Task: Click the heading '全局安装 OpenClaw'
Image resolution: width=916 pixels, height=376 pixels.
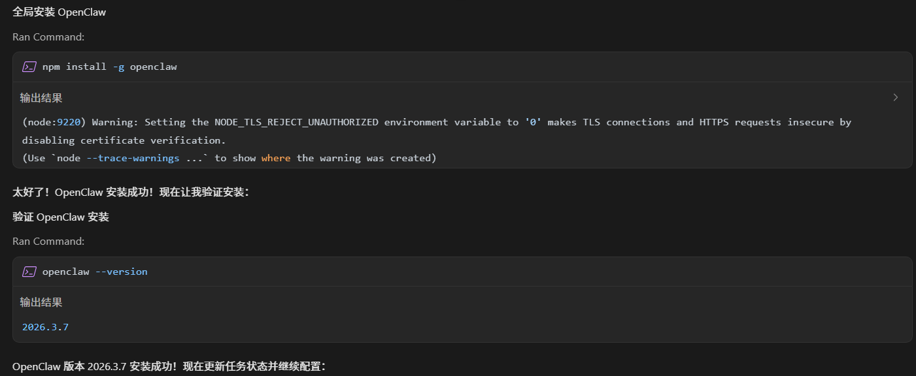Action: pos(59,12)
